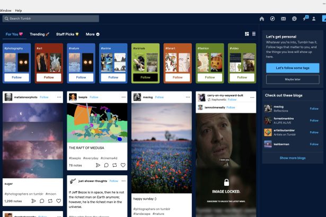Image resolution: width=326 pixels, height=217 pixels.
Task: Click the reply bubble on the sugar post
Action: tap(42, 201)
